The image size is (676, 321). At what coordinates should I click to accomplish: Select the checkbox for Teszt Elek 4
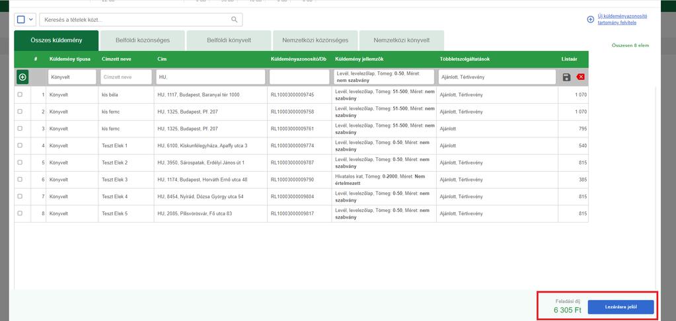coord(20,196)
